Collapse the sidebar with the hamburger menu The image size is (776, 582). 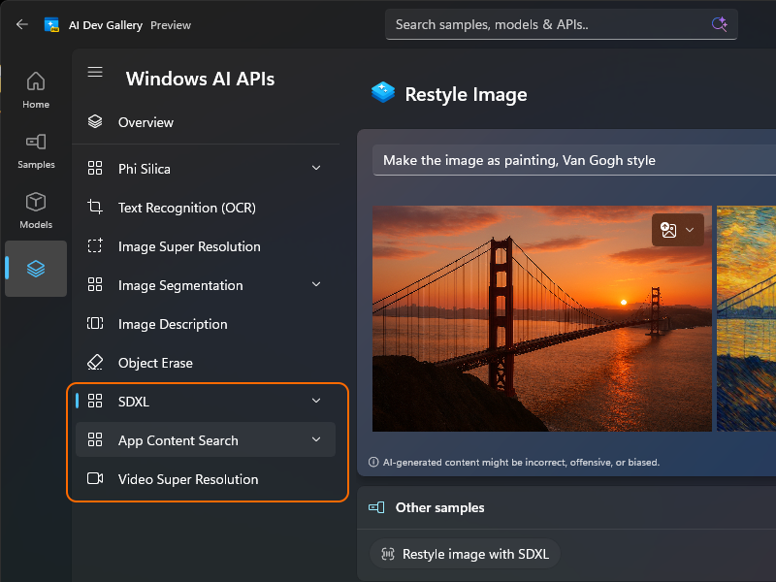94,71
